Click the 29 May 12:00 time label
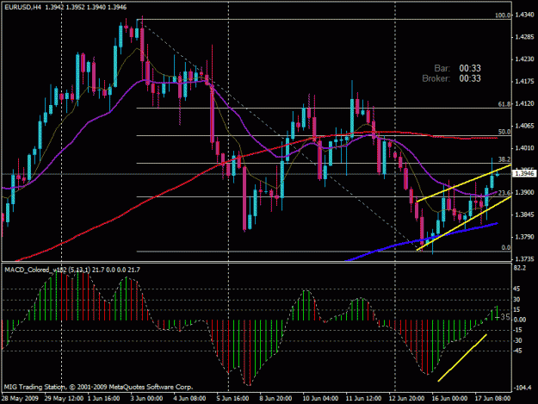The width and height of the screenshot is (538, 404). [x=64, y=399]
